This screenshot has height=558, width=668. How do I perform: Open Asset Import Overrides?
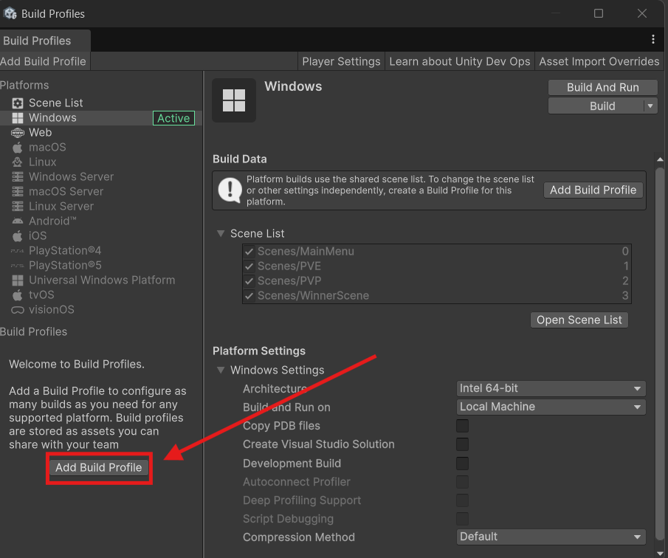tap(599, 61)
